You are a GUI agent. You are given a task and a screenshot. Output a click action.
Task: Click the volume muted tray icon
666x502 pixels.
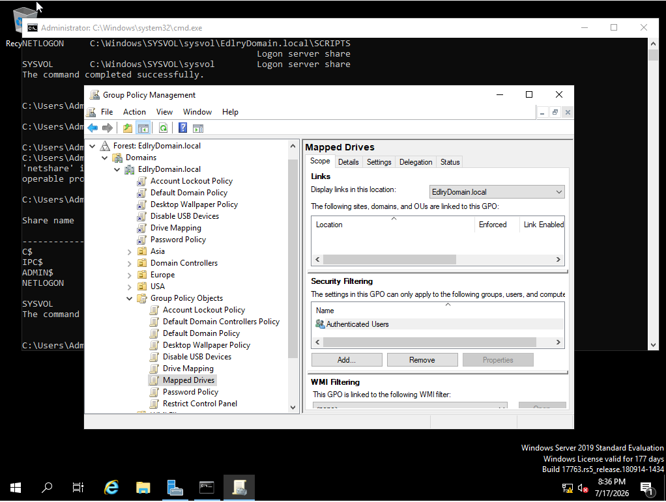pyautogui.click(x=583, y=488)
